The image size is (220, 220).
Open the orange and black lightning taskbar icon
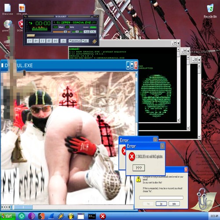[41, 216]
